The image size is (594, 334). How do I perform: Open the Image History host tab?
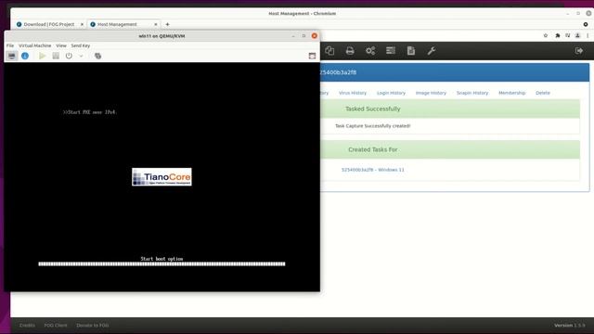(x=431, y=93)
